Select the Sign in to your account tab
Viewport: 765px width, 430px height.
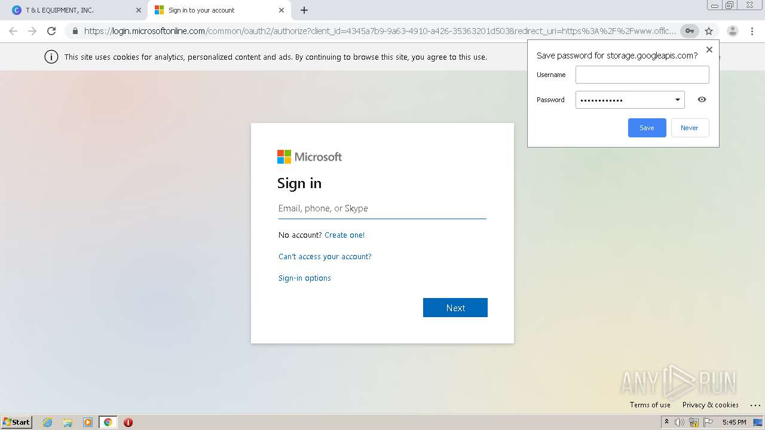coord(219,10)
